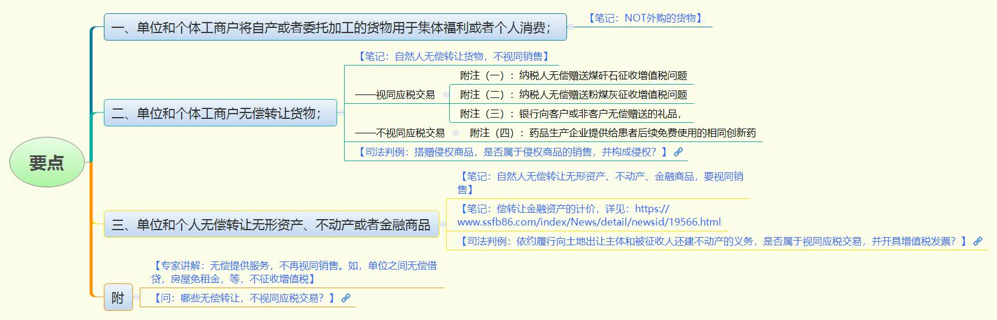This screenshot has width=997, height=320.
Task: Click note 自然人无偿转让无形资产、不动产、金融商品
Action: point(600,183)
